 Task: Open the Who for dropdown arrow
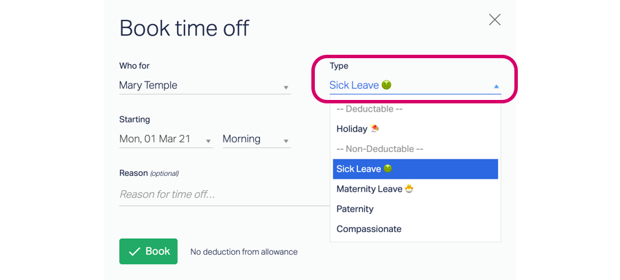coord(286,88)
